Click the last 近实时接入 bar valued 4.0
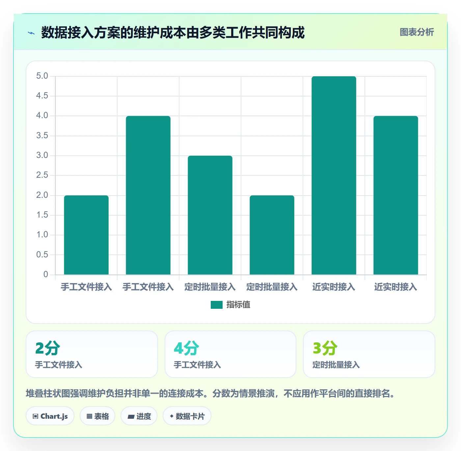461x451 pixels. pyautogui.click(x=396, y=195)
